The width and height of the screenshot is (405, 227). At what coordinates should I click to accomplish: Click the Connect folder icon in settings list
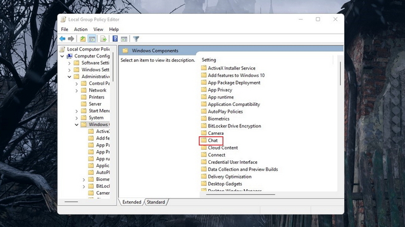click(x=204, y=154)
